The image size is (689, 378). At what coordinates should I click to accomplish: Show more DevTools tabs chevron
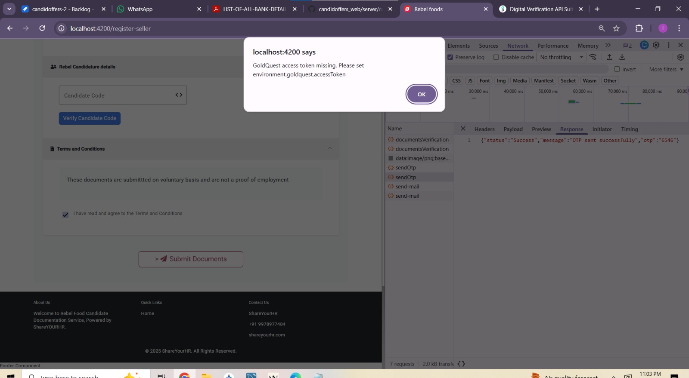click(608, 45)
